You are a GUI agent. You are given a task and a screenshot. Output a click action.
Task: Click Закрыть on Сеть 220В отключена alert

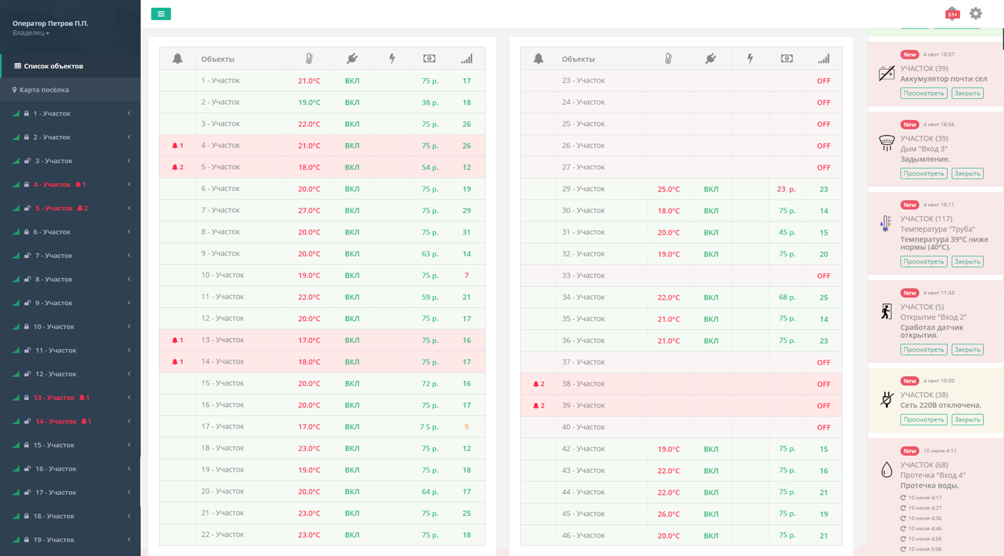[967, 419]
